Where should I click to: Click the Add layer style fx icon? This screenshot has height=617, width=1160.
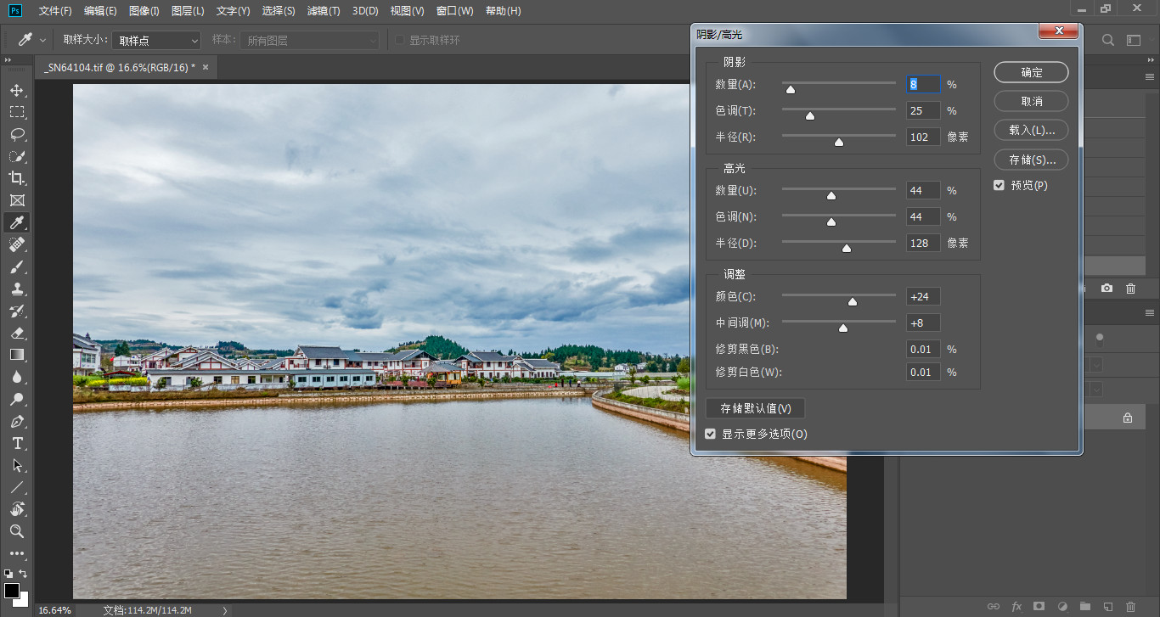click(1016, 606)
